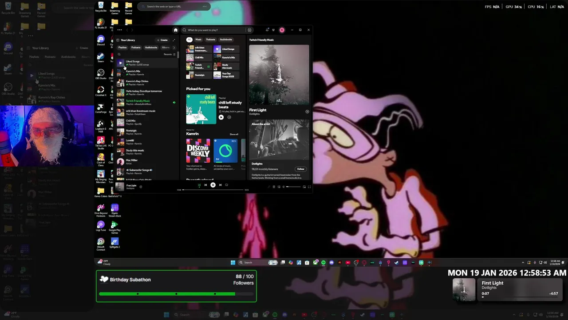Filter library by Playlists chip

pyautogui.click(x=122, y=48)
